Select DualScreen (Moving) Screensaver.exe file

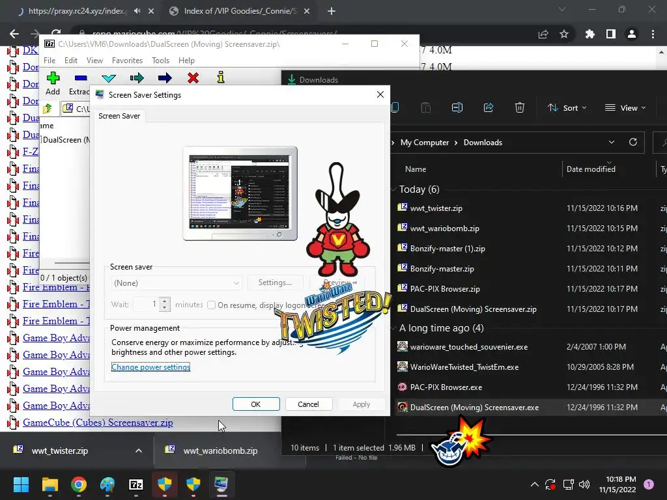click(474, 407)
